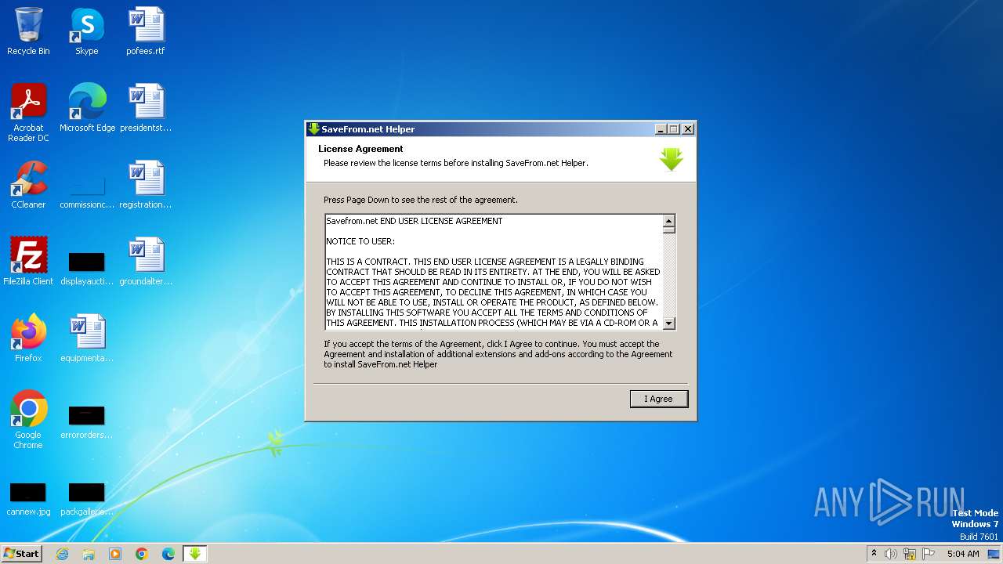Select the cannew.jpg image file
The height and width of the screenshot is (564, 1003).
(28, 498)
